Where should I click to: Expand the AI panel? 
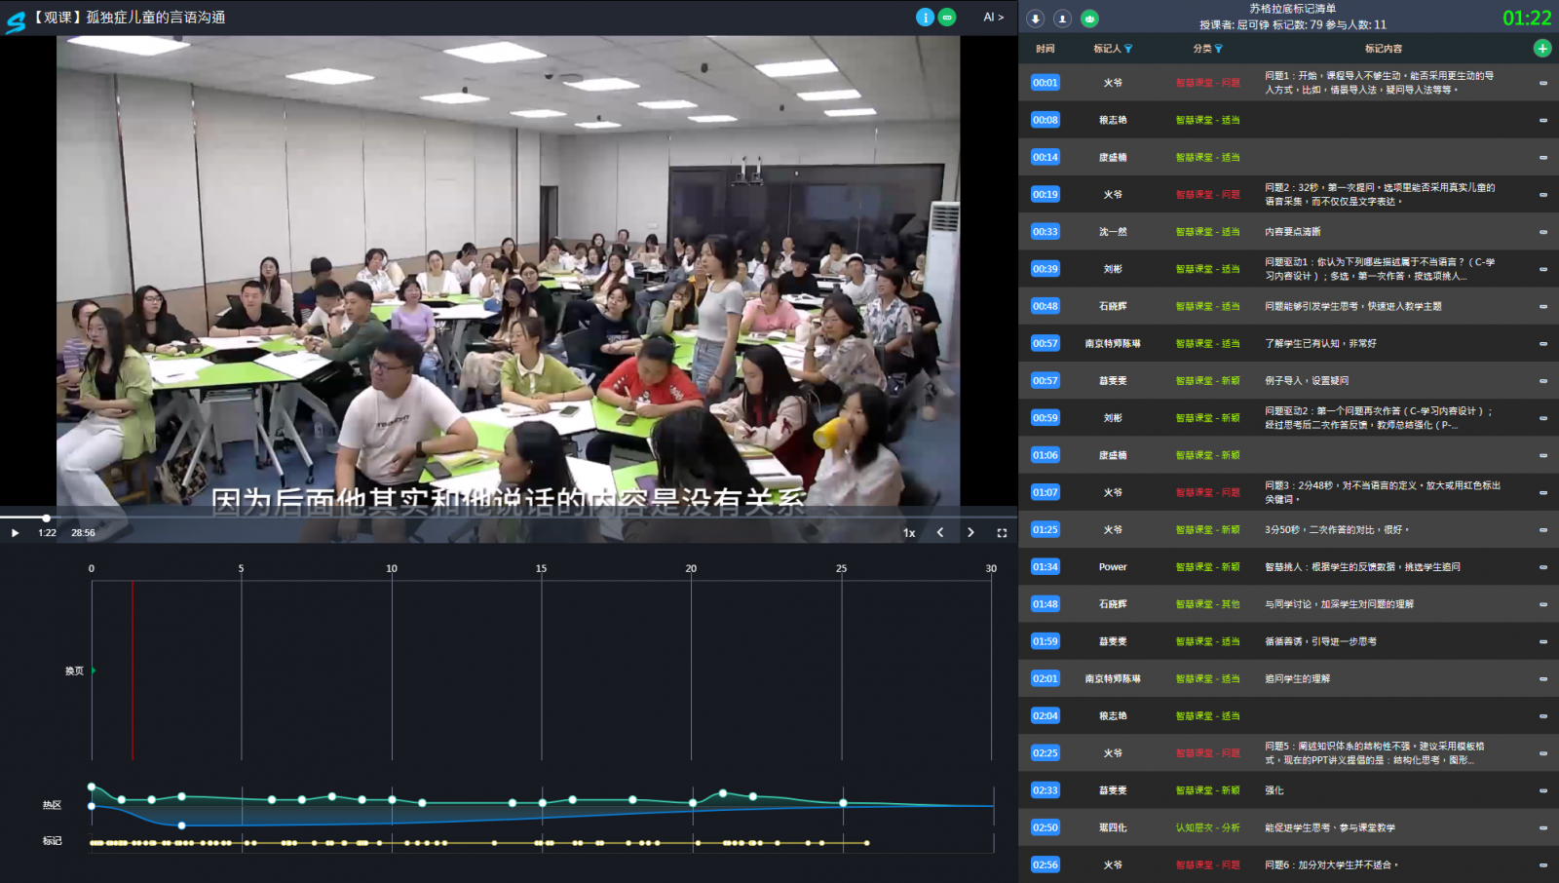pos(993,18)
